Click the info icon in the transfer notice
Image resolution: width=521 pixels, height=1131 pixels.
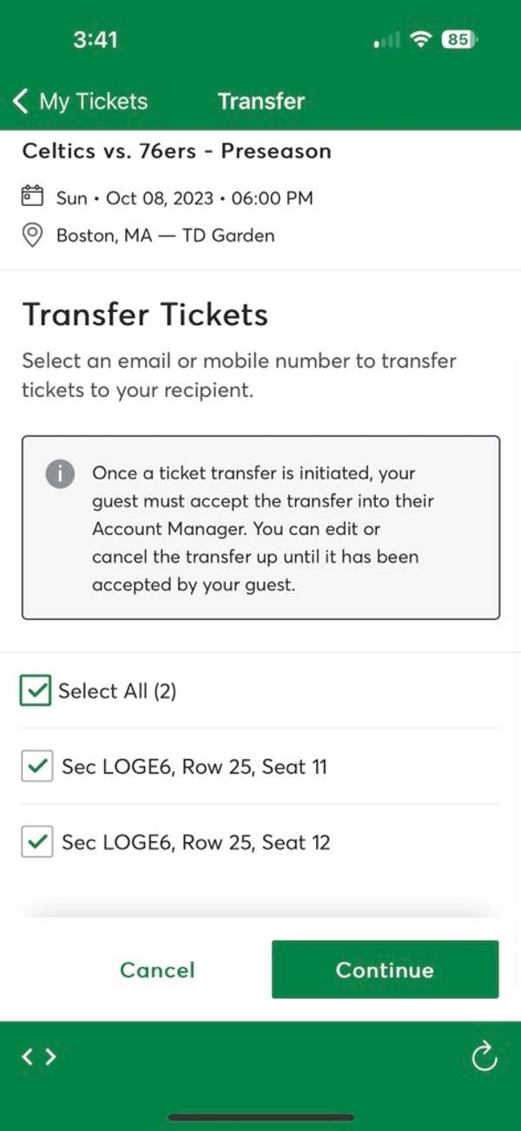tap(60, 474)
